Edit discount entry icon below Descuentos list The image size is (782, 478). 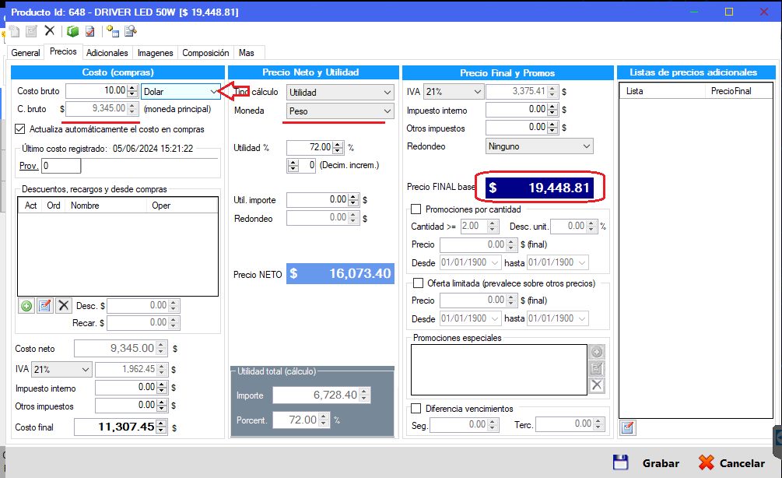(x=45, y=305)
